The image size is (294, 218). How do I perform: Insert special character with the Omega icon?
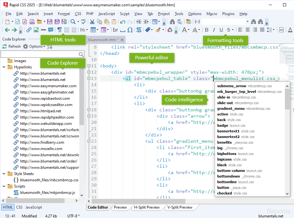[130, 30]
